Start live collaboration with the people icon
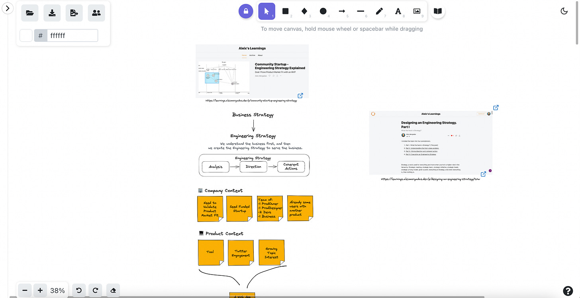 [96, 13]
